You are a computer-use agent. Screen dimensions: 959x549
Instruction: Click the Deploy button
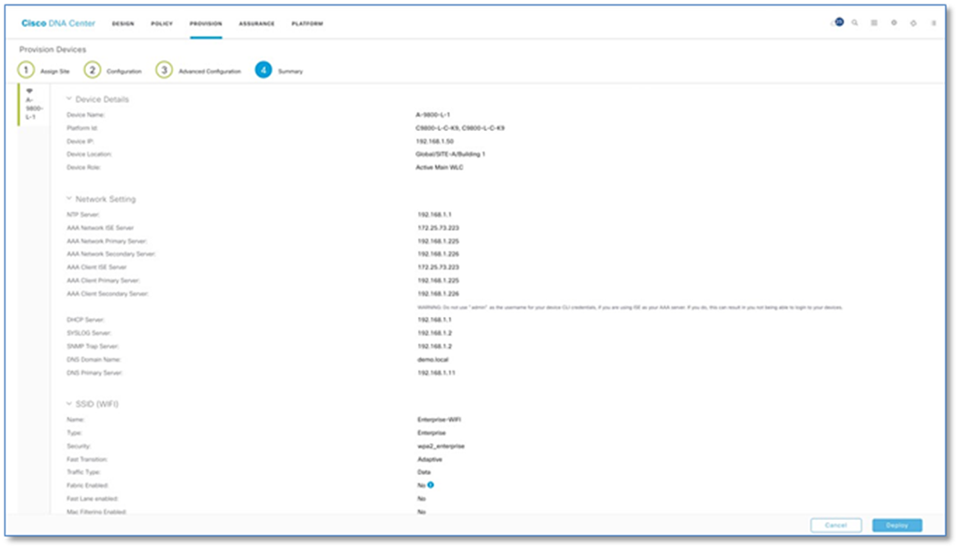pyautogui.click(x=897, y=526)
